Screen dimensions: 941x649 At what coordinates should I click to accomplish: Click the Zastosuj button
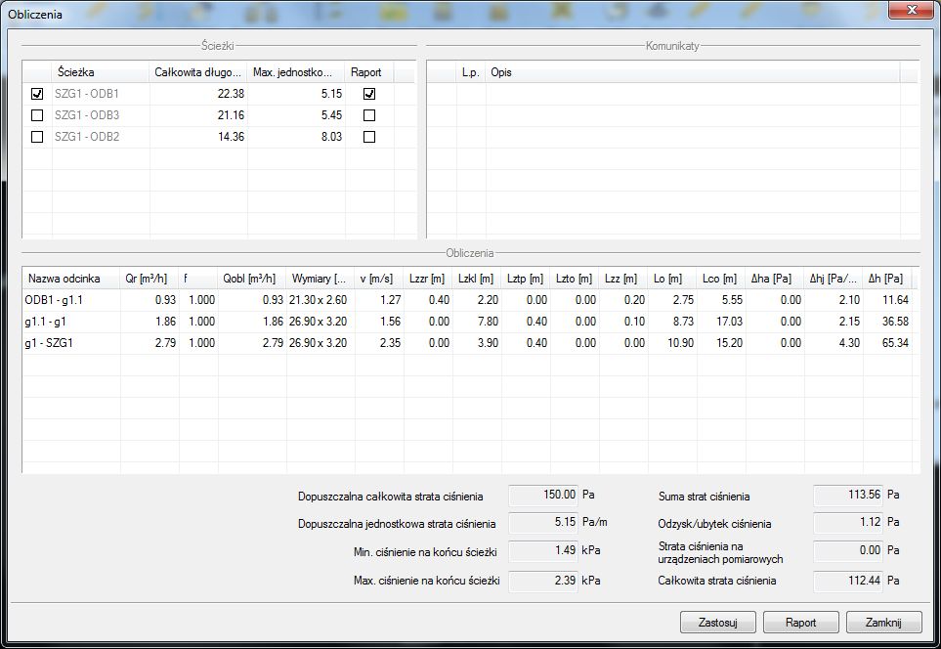click(x=718, y=623)
